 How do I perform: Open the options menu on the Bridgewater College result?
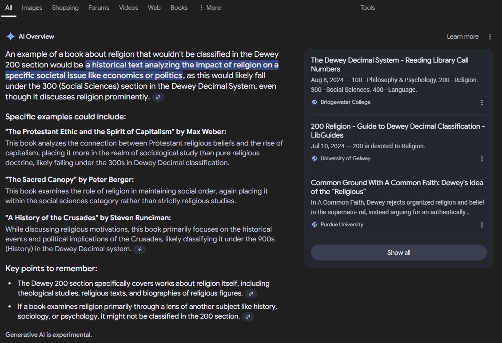[x=482, y=102]
